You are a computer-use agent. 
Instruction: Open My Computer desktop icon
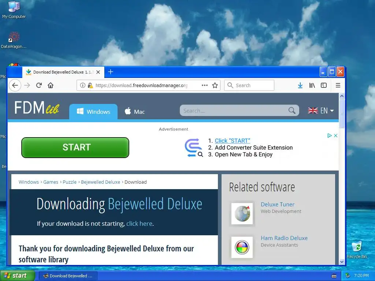tap(14, 10)
